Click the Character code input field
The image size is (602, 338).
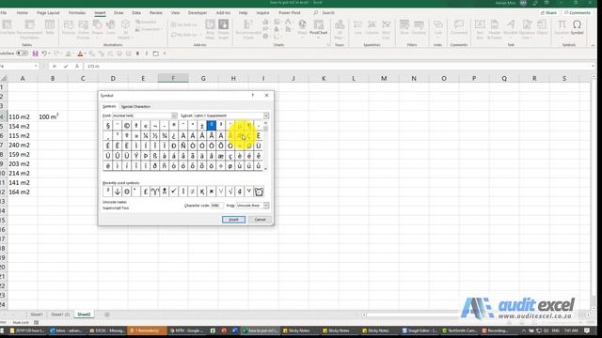pyautogui.click(x=217, y=206)
